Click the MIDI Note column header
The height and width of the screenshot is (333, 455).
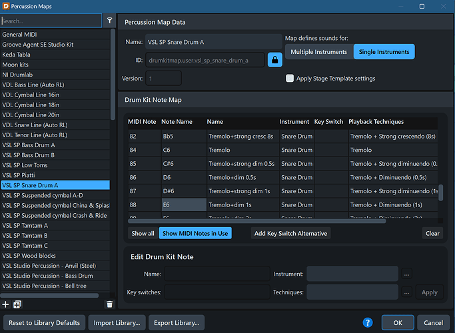[142, 121]
